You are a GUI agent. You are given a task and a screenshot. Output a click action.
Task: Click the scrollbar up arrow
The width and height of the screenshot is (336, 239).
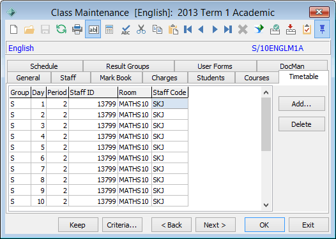click(x=266, y=92)
